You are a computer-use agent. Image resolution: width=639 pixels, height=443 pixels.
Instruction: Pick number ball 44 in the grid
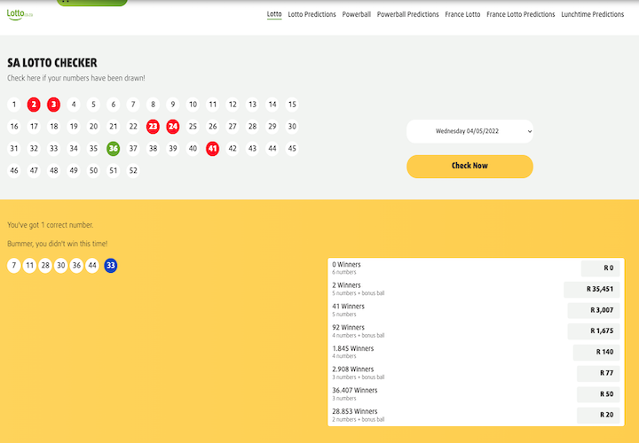click(272, 149)
